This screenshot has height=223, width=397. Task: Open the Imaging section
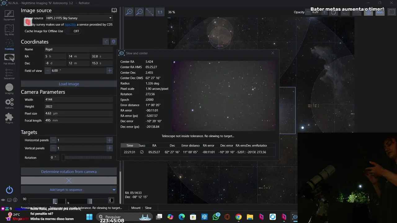pos(9,89)
